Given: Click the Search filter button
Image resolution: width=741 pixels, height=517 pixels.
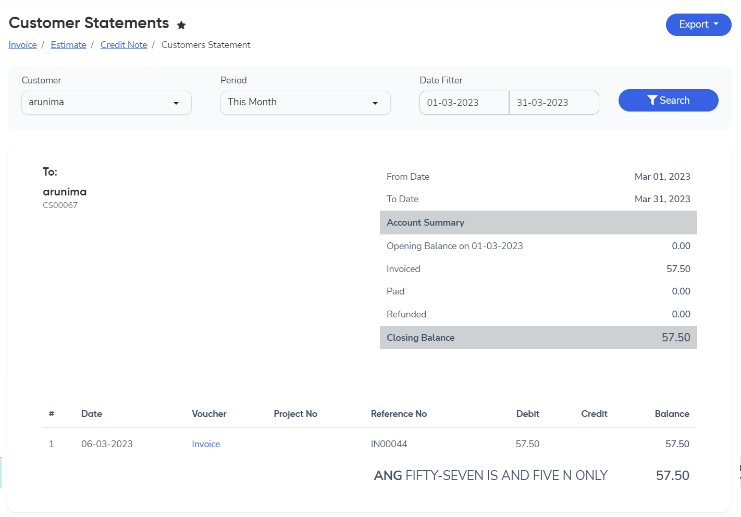Looking at the screenshot, I should click(x=668, y=100).
